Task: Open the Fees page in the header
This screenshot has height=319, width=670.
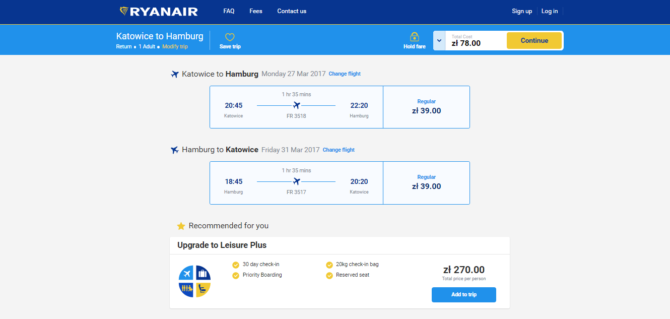Action: click(x=256, y=11)
